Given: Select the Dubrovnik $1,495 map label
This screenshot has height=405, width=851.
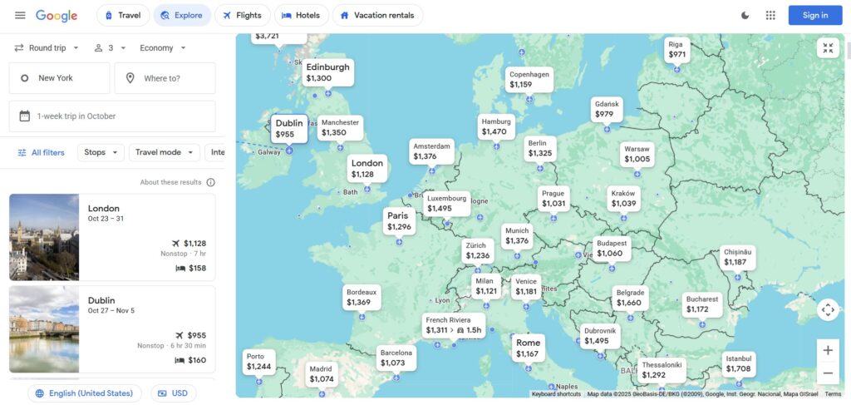Looking at the screenshot, I should 600,336.
